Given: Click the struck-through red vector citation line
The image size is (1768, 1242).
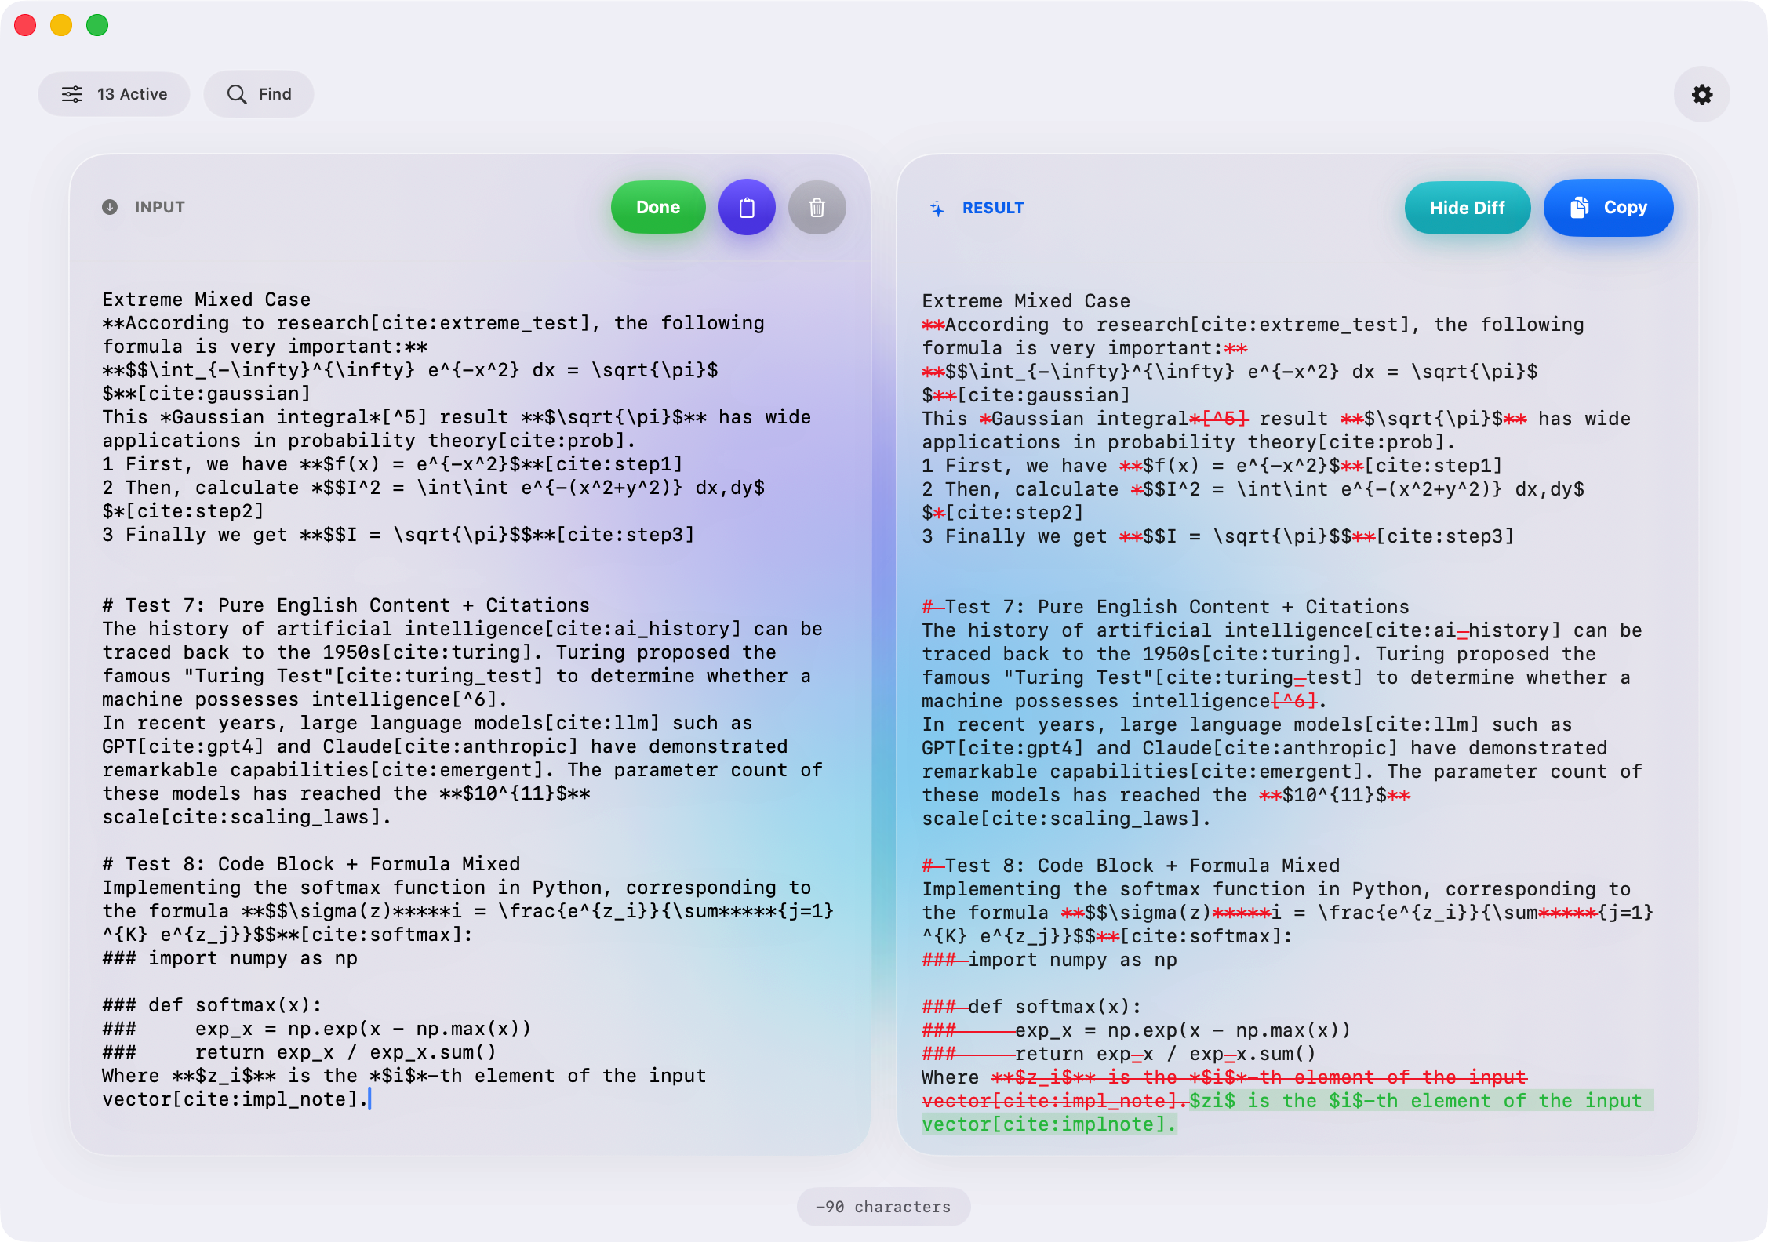Looking at the screenshot, I should pyautogui.click(x=1051, y=1100).
